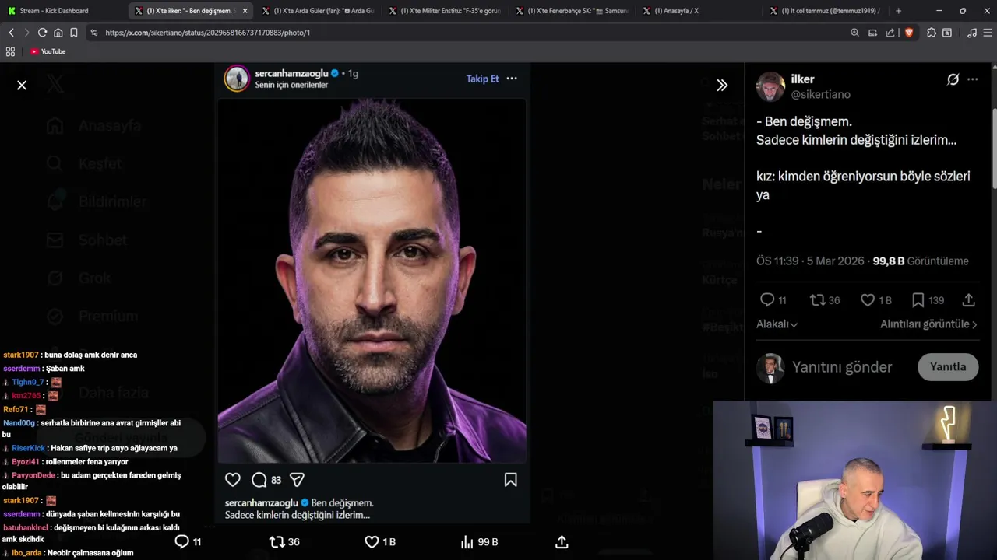Close the photo viewer with the X icon
997x560 pixels.
pyautogui.click(x=22, y=86)
